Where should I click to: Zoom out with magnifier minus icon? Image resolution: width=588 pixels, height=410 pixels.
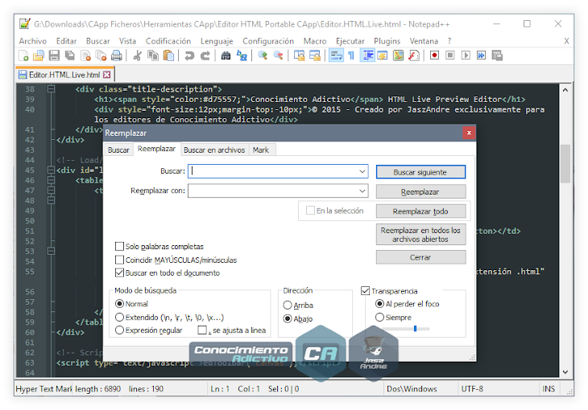pos(278,55)
